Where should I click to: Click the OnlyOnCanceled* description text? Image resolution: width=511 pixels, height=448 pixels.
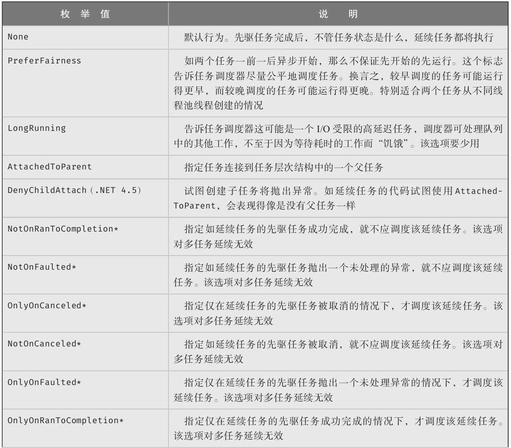(x=338, y=313)
